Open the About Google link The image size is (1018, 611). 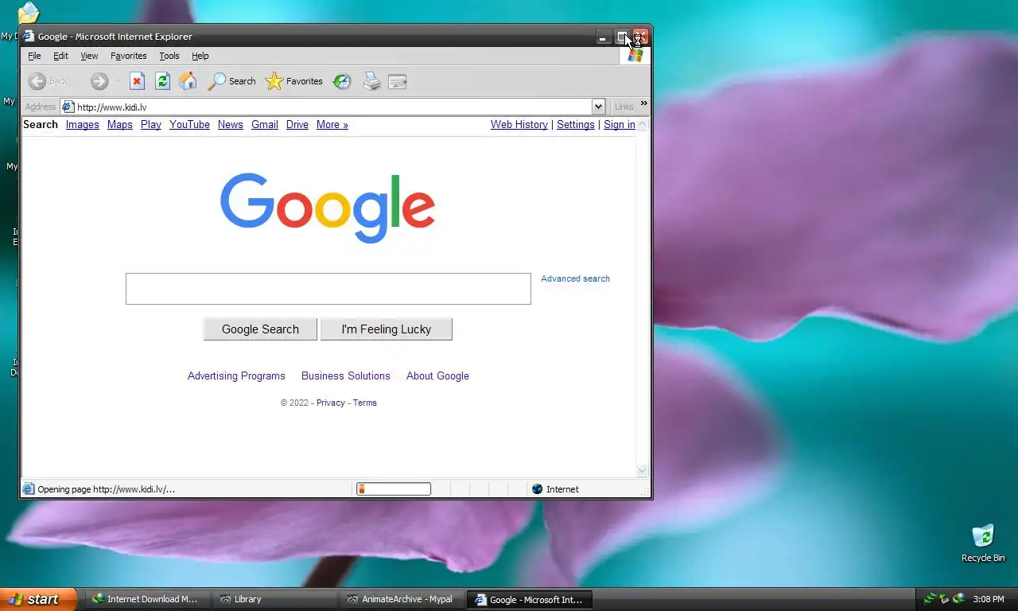click(437, 376)
